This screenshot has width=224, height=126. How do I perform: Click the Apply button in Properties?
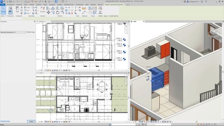[x=31, y=121]
